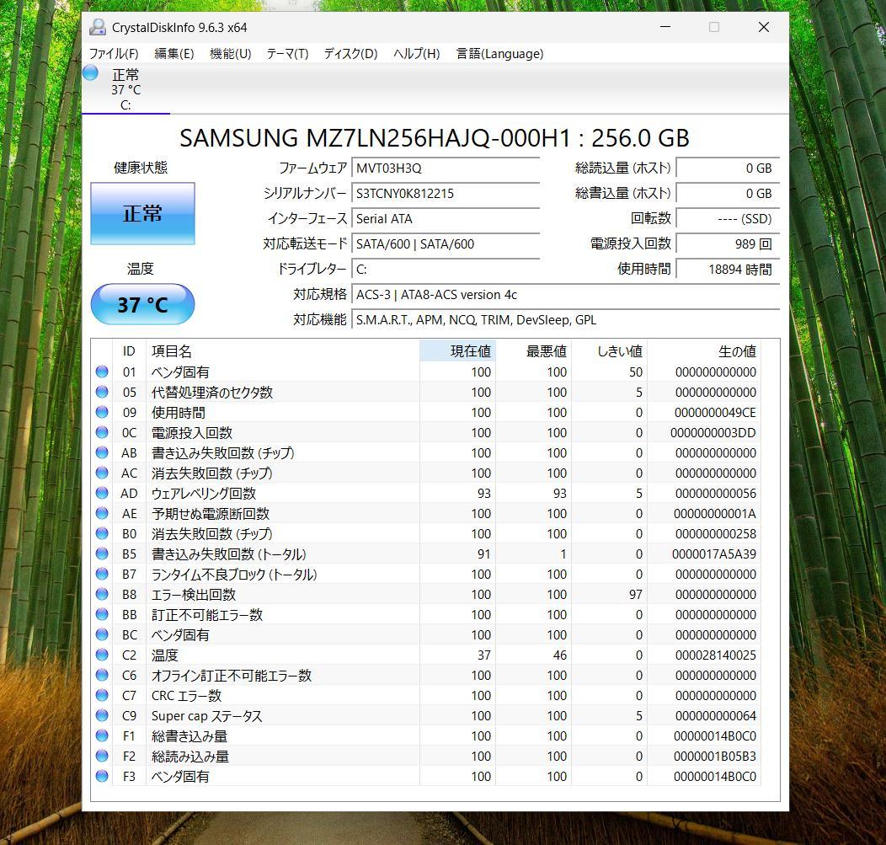886x845 pixels.
Task: Click the blue indicator beside エラー検出回数
Action: coord(102,595)
